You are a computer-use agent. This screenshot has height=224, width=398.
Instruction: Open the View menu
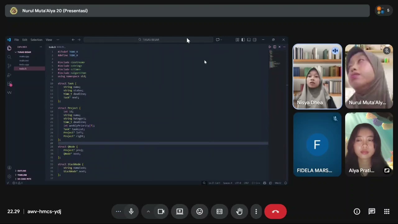pos(49,40)
